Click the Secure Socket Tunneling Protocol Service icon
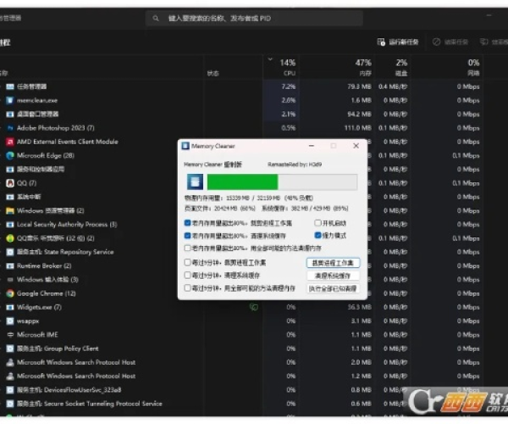508x424 pixels. pyautogui.click(x=10, y=404)
